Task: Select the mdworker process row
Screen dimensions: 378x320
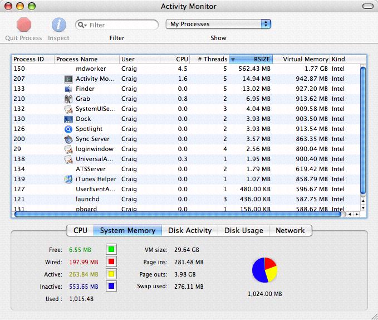Action: point(185,69)
